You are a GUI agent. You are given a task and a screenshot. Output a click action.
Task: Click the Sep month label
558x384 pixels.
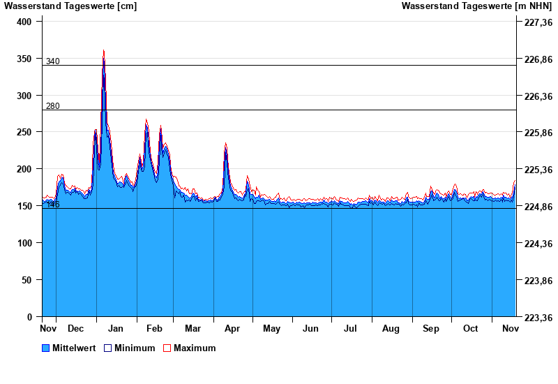coord(431,328)
